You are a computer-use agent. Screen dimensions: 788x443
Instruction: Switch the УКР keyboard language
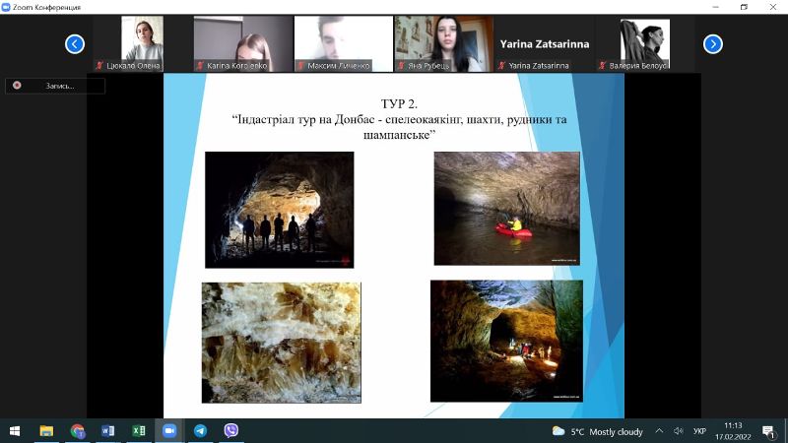coord(699,431)
